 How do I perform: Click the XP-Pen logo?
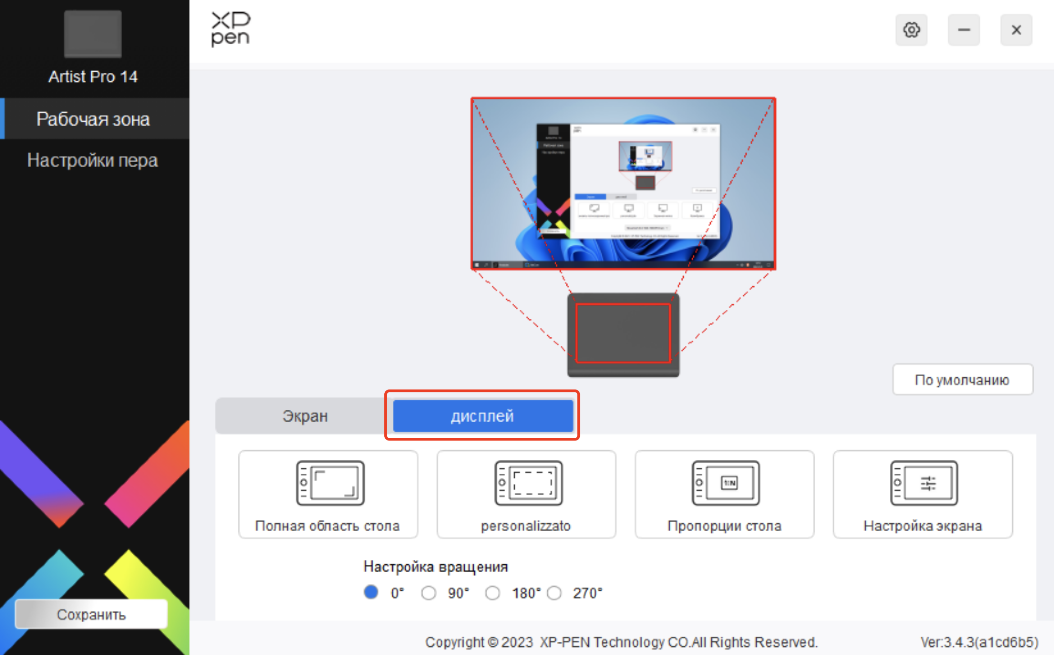[x=231, y=29]
